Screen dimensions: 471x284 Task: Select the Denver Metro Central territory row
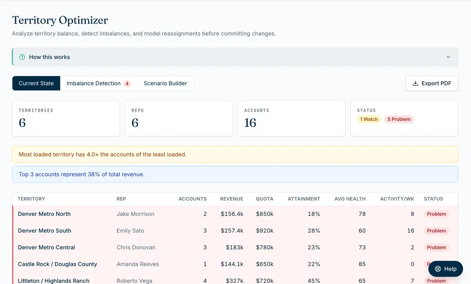coord(235,248)
